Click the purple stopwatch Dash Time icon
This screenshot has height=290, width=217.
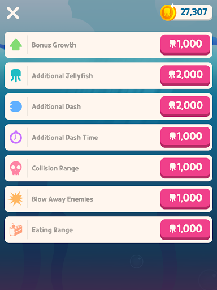coord(16,137)
